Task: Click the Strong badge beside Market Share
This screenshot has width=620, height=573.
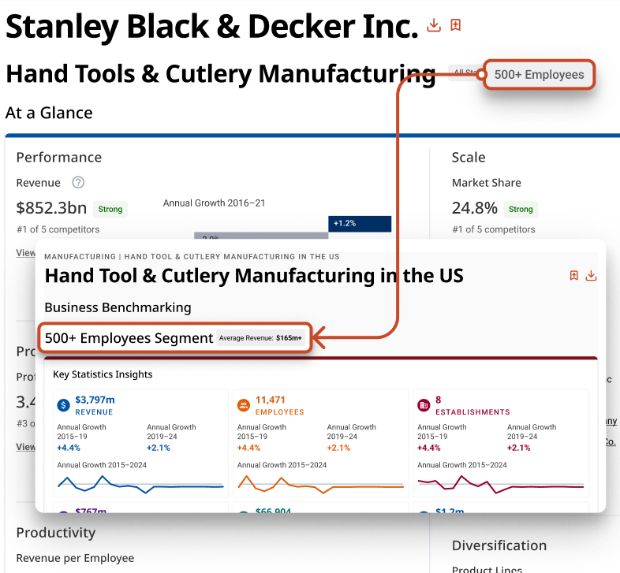Action: point(521,209)
